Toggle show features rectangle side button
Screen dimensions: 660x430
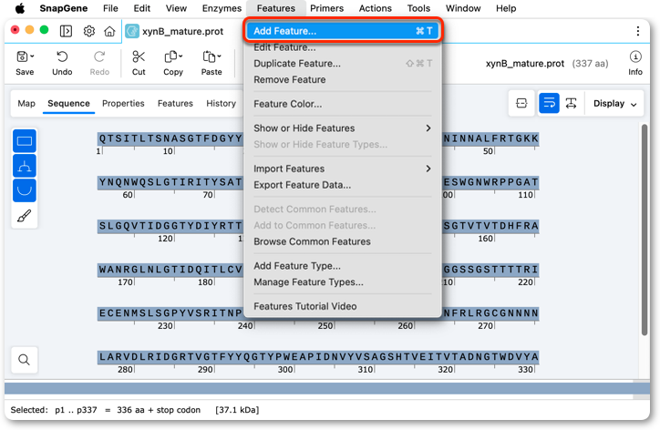click(x=25, y=141)
